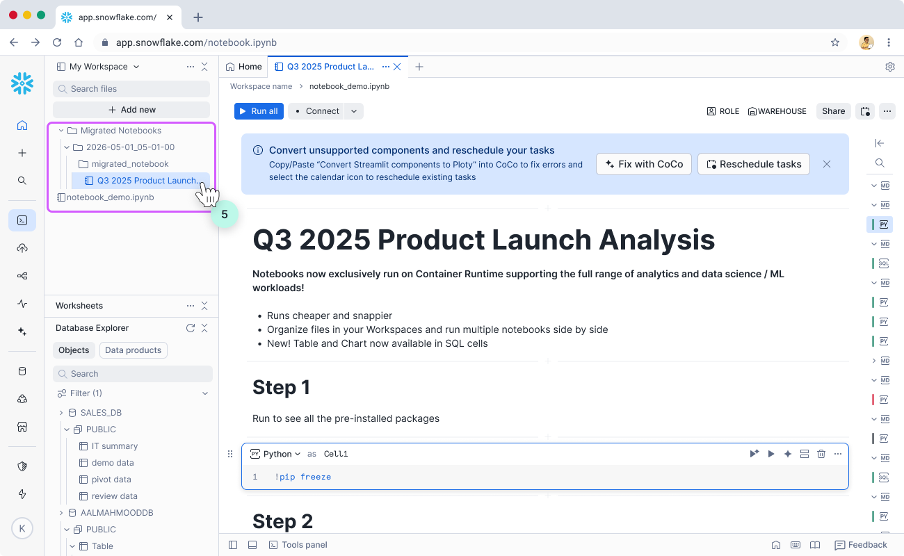Open Cell1 more options menu
904x556 pixels.
pos(838,454)
